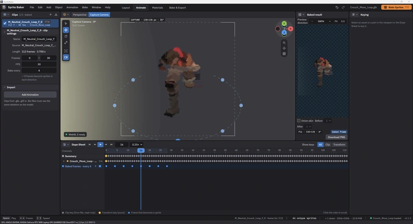Switch to the Bake & Export tab
413x224 pixels.
tap(177, 8)
